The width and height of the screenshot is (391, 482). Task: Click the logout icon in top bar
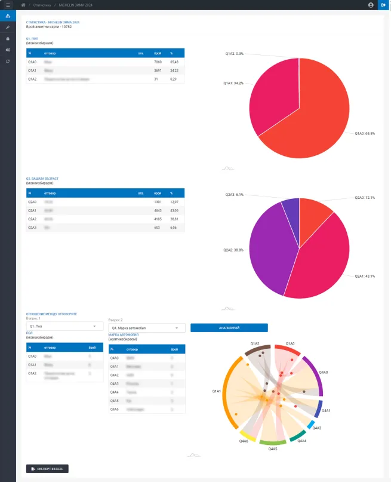click(x=383, y=5)
